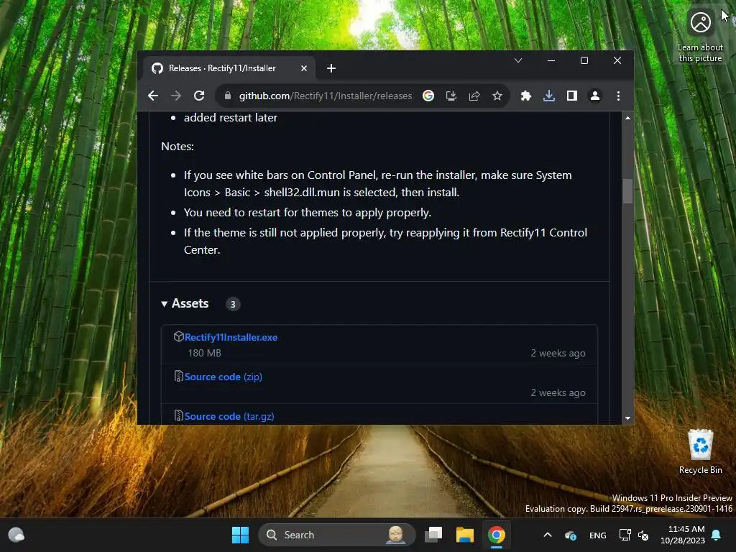The width and height of the screenshot is (736, 552).
Task: Collapse the Assets section
Action: 185,304
